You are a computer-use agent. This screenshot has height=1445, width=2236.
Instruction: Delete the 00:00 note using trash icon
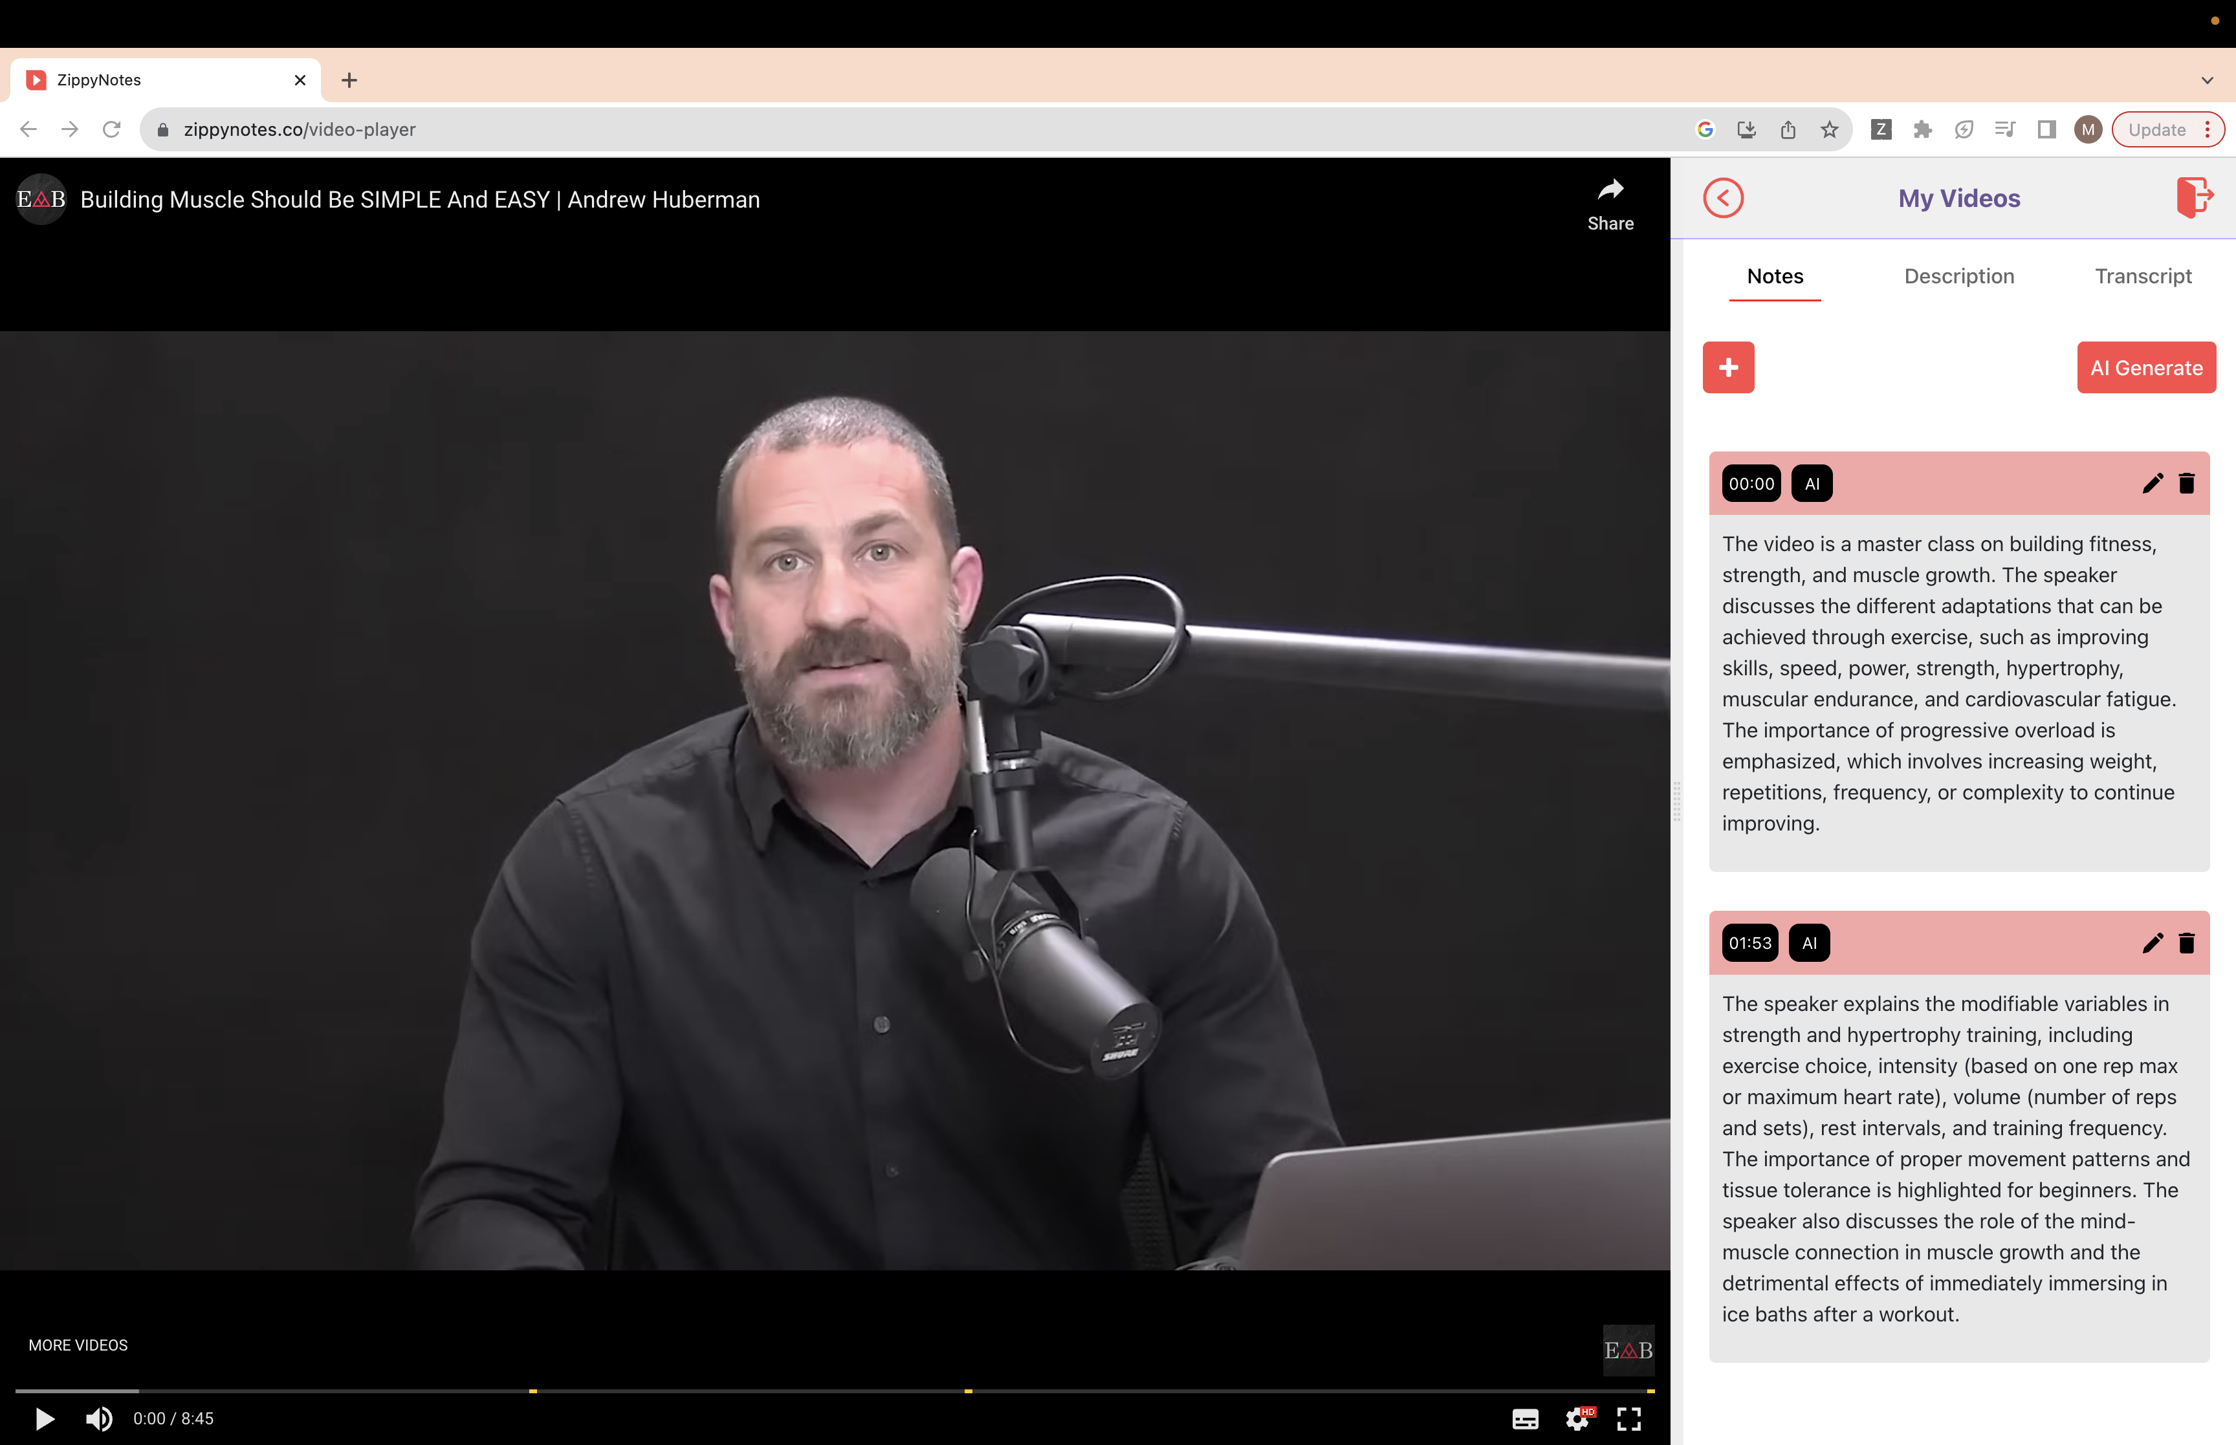pyautogui.click(x=2186, y=483)
